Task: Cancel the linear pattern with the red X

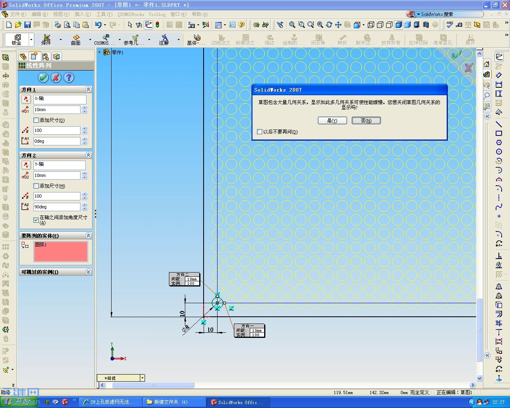Action: click(56, 78)
